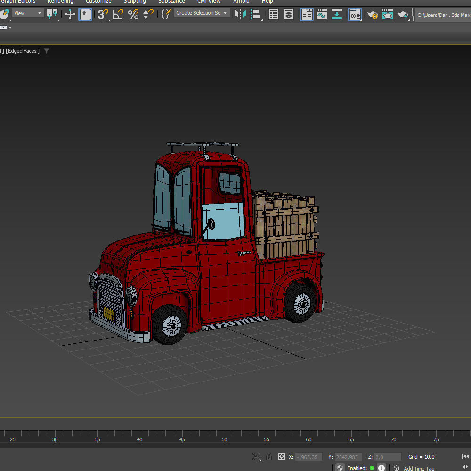Click the Mirror tool icon
Viewport: 471px width, 471px height.
(241, 14)
